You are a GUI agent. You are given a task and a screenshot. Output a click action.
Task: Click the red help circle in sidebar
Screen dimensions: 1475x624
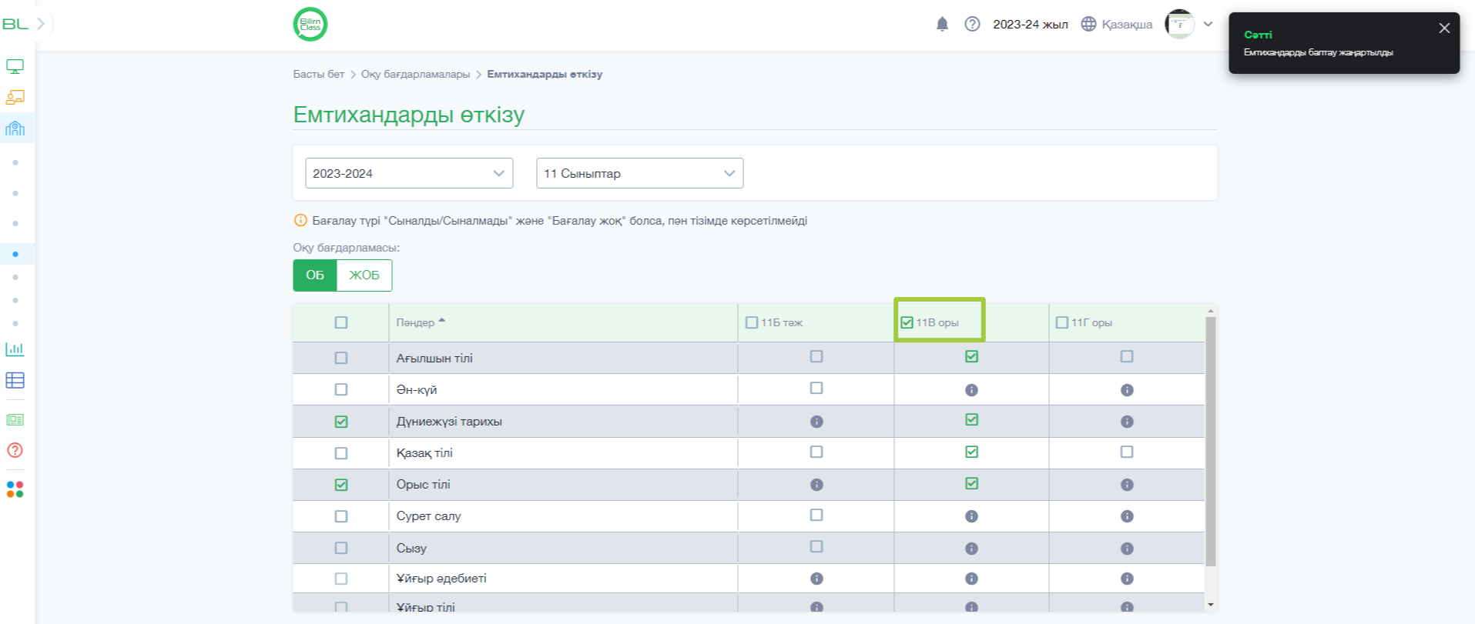[15, 450]
